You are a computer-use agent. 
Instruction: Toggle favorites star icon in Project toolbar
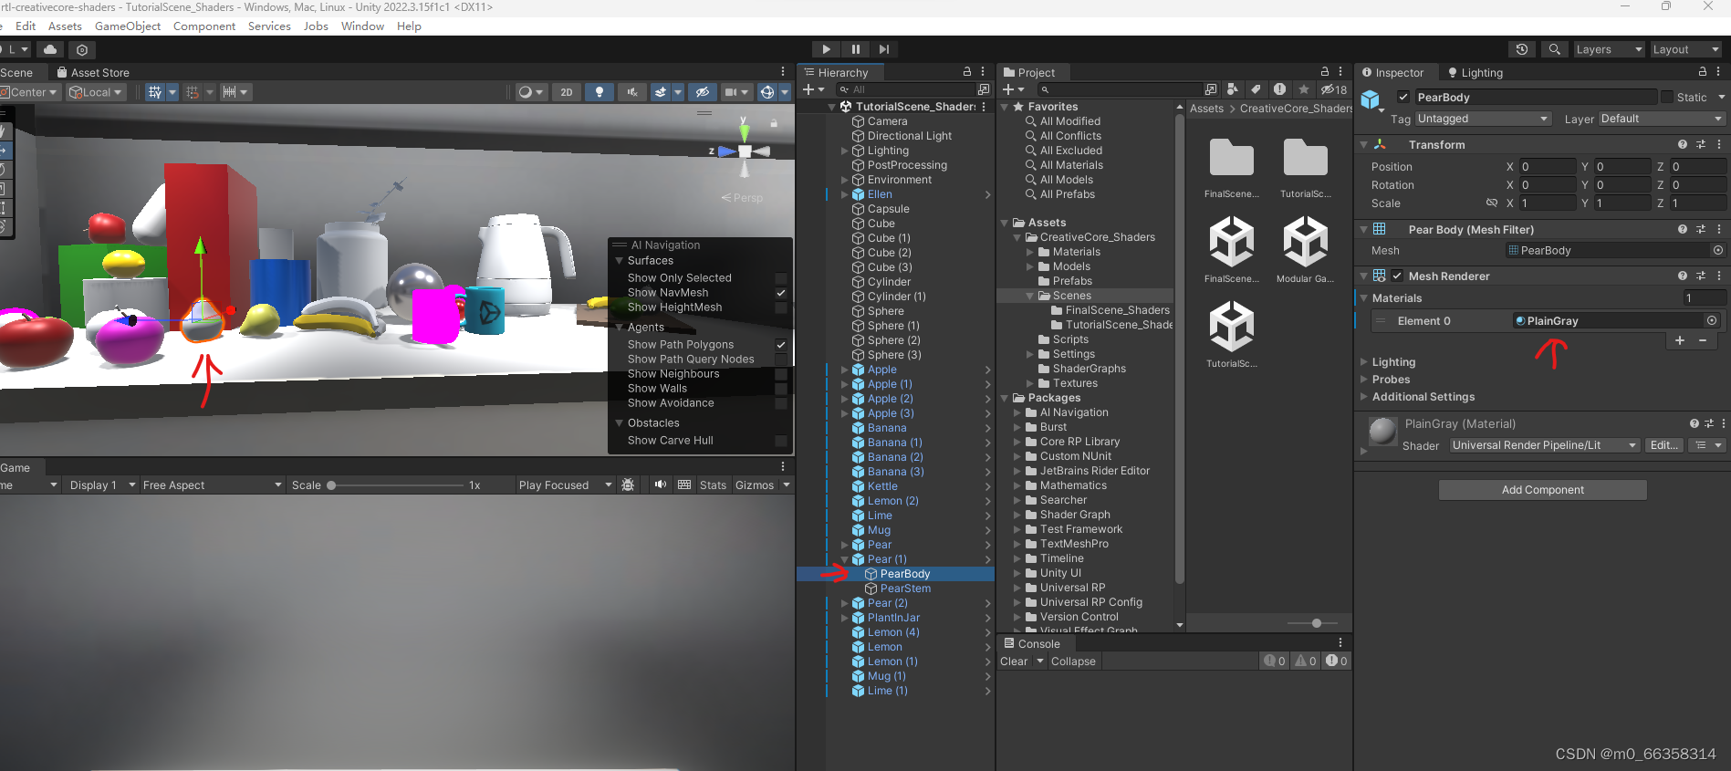point(1304,89)
